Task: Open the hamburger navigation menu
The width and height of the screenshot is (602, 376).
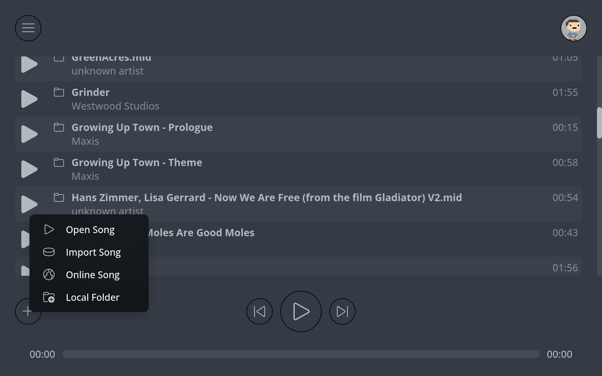Action: coord(28,28)
